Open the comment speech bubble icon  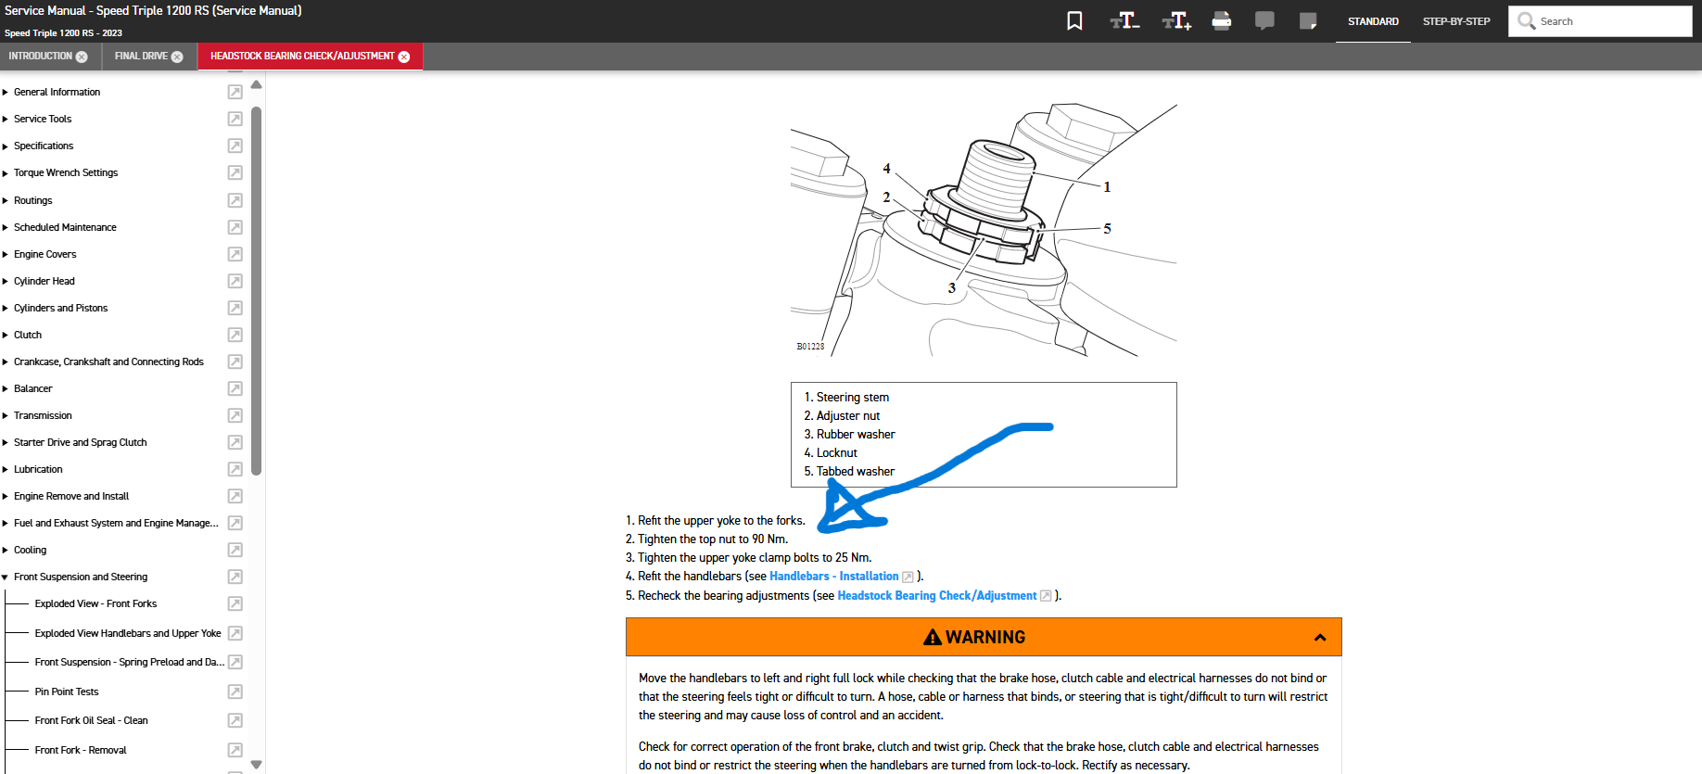click(1264, 21)
